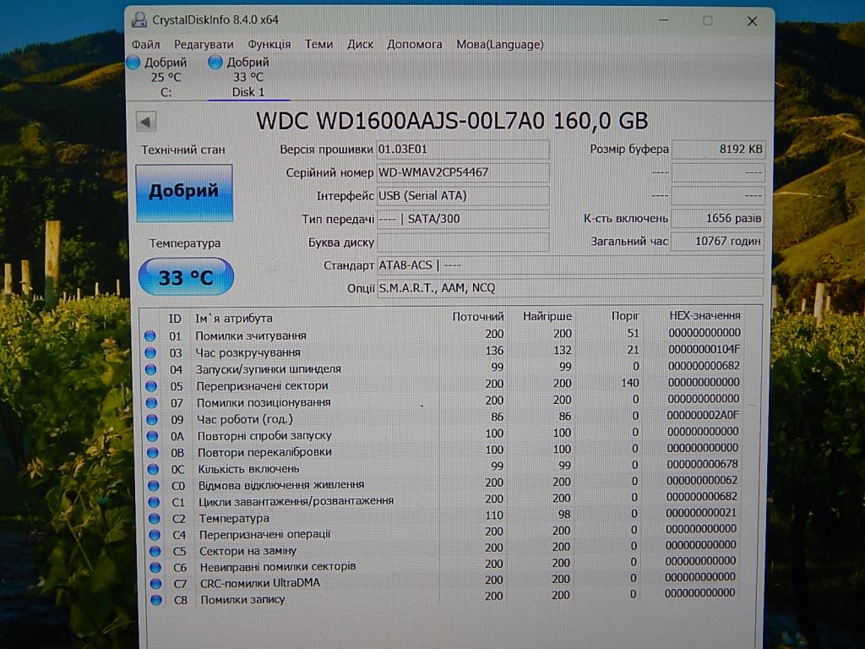Click threshold value 140 for Перепризначені сектори
Screen dimensions: 865x649
click(x=629, y=383)
